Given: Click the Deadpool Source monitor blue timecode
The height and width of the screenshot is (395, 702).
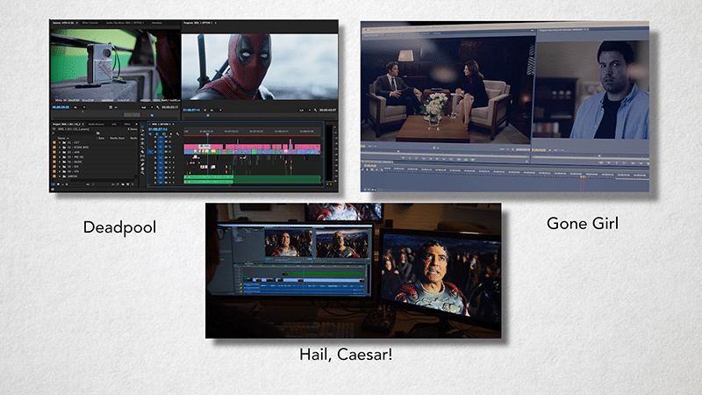Looking at the screenshot, I should click(61, 107).
